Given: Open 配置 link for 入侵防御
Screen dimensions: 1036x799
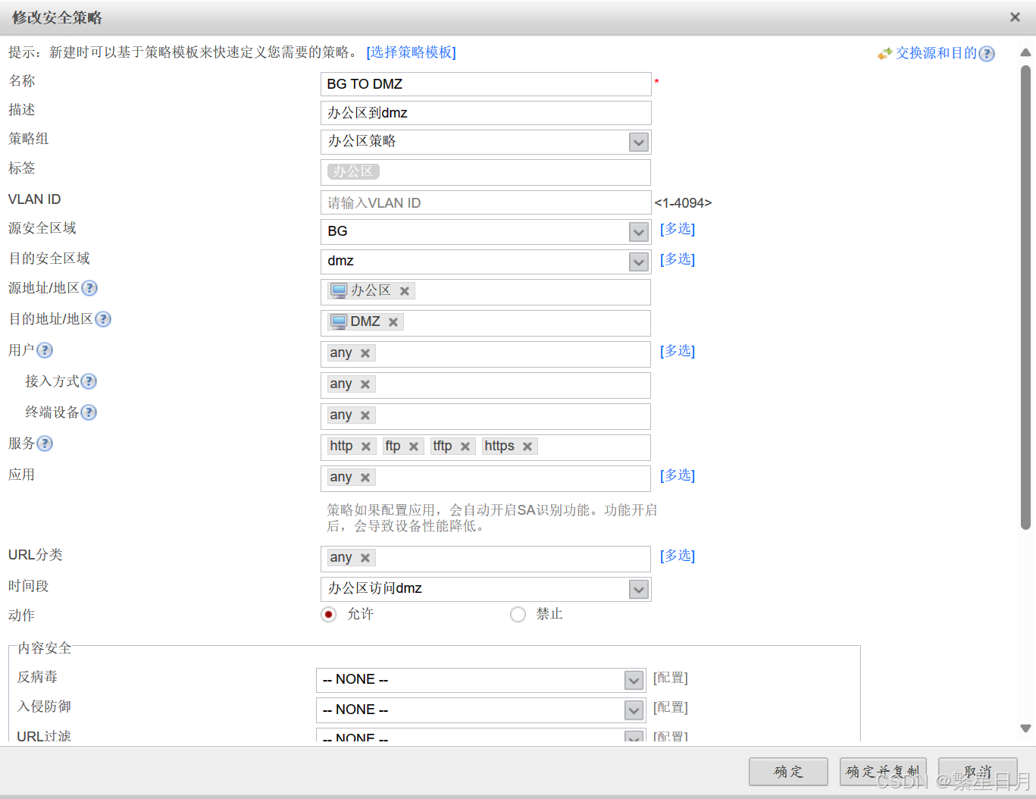Looking at the screenshot, I should (x=671, y=707).
